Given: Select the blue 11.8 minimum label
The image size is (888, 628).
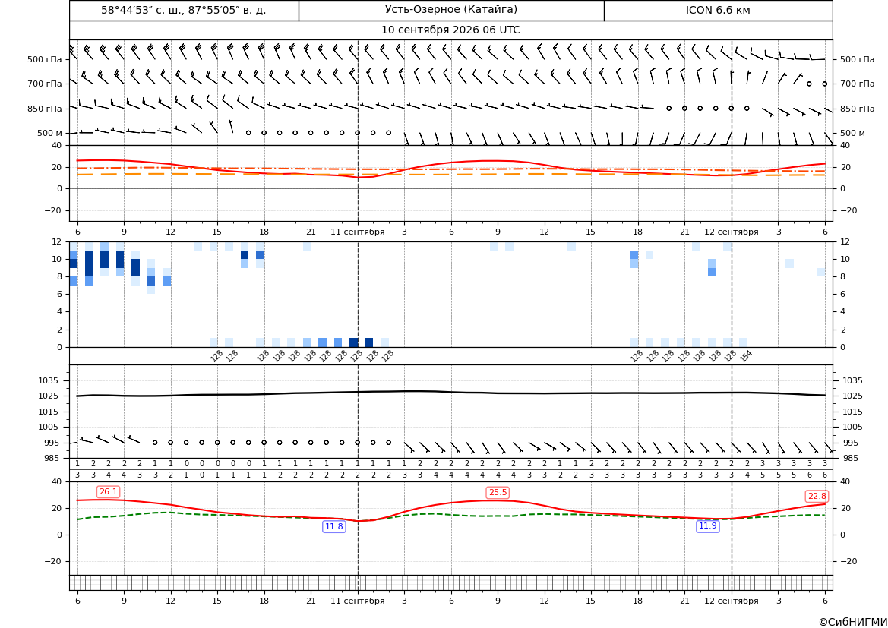Looking at the screenshot, I should [x=333, y=527].
